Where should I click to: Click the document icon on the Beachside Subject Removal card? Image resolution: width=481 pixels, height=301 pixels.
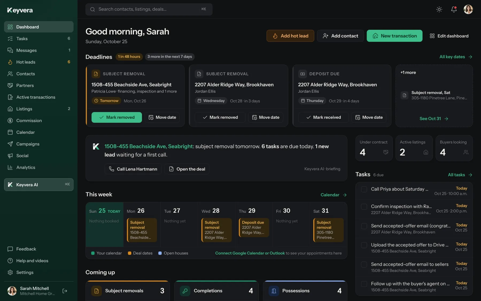point(96,74)
